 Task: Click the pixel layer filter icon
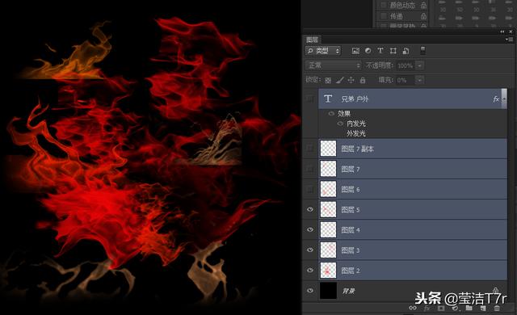tap(355, 51)
